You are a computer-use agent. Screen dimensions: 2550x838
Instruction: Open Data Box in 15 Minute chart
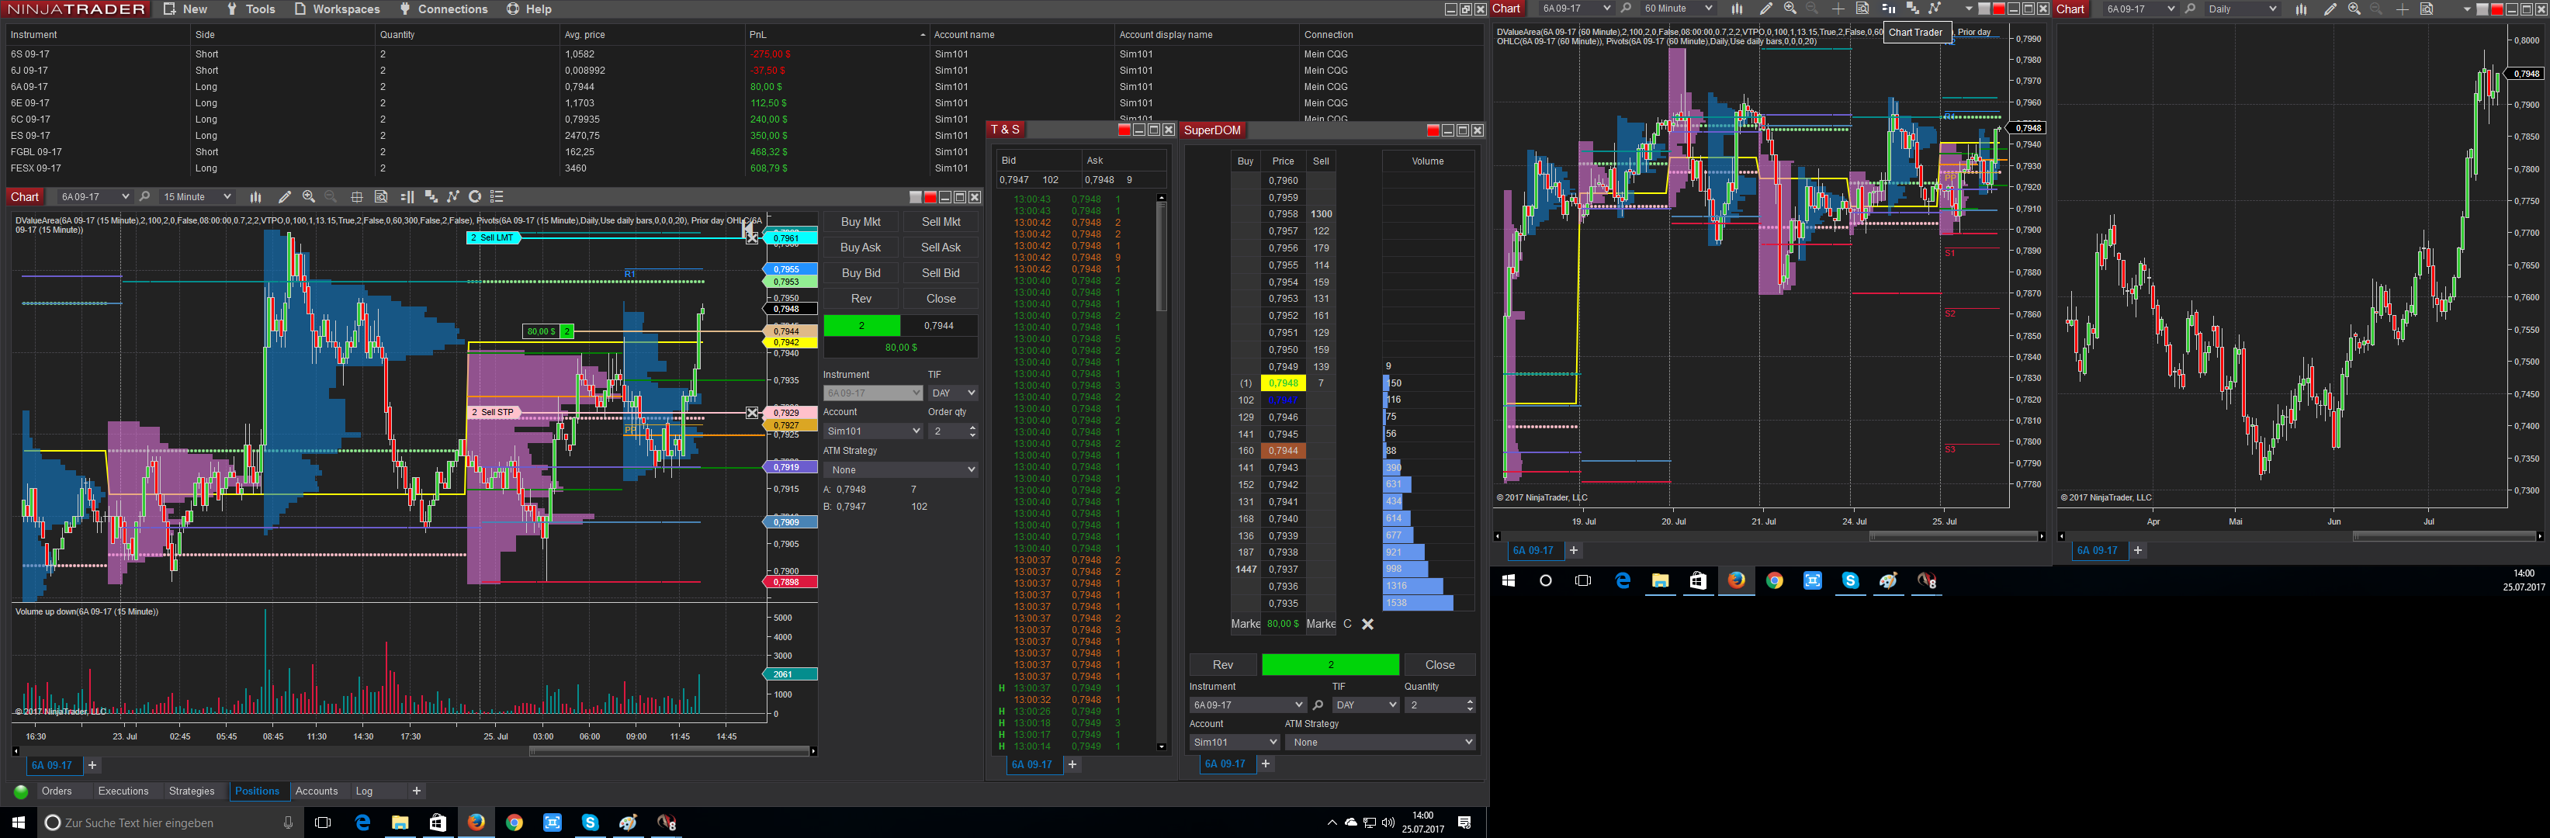click(x=381, y=197)
